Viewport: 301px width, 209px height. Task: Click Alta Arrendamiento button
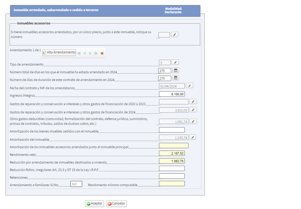(59, 52)
